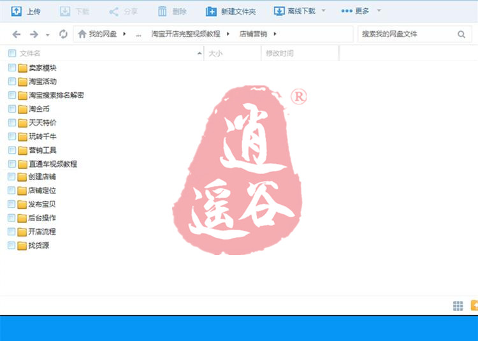Click the 删除 trash icon
The height and width of the screenshot is (341, 478).
click(x=162, y=11)
